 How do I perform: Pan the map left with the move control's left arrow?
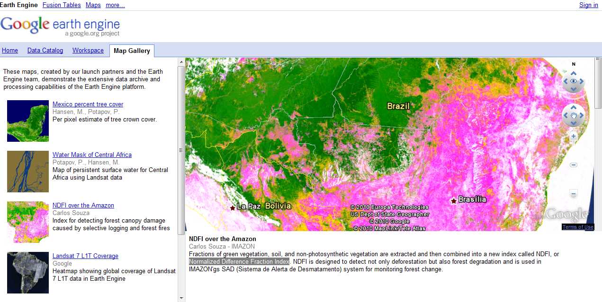[x=565, y=115]
